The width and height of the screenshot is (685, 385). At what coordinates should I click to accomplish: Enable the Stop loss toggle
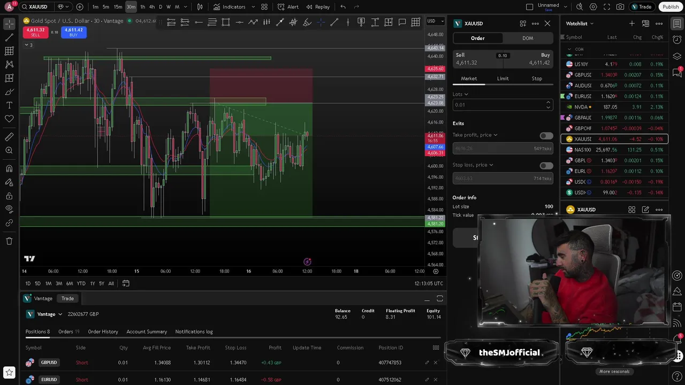pos(546,166)
